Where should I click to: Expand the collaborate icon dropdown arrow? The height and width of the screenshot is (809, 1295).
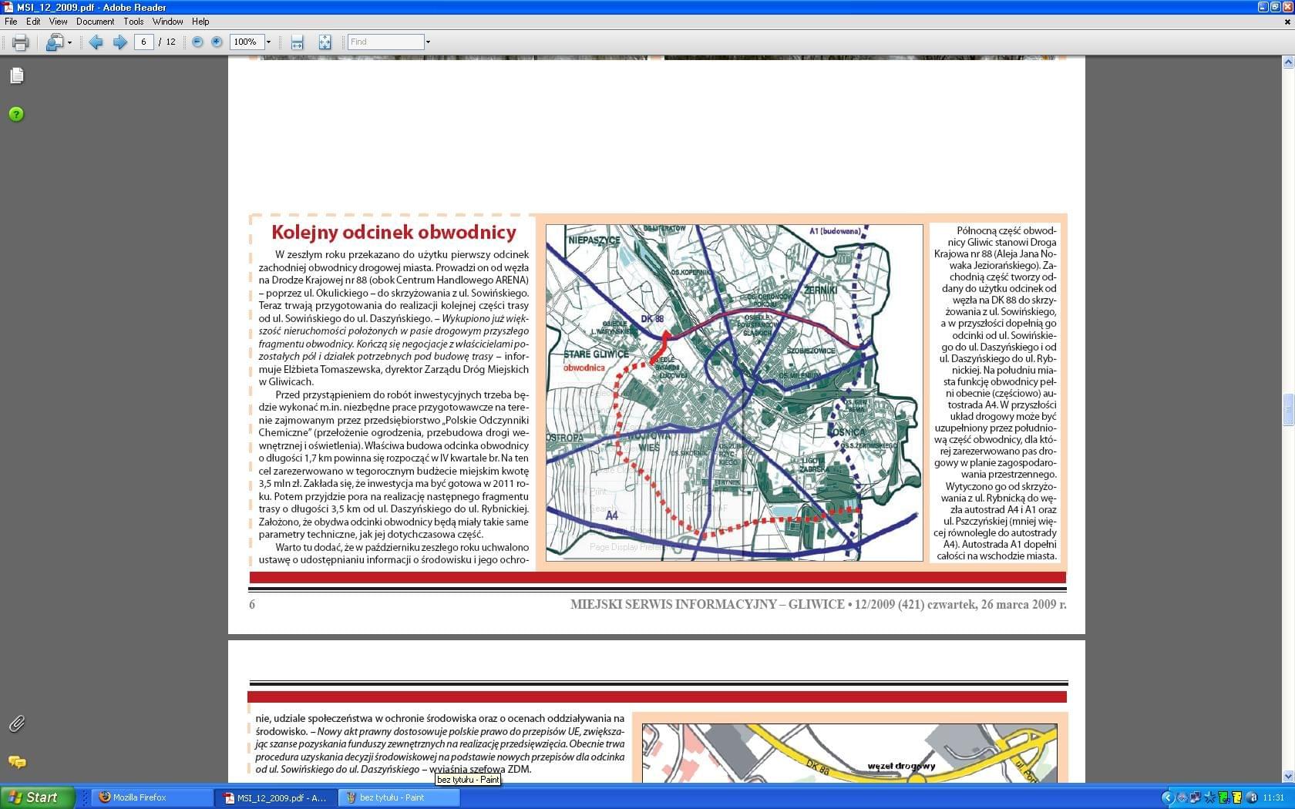pos(69,42)
